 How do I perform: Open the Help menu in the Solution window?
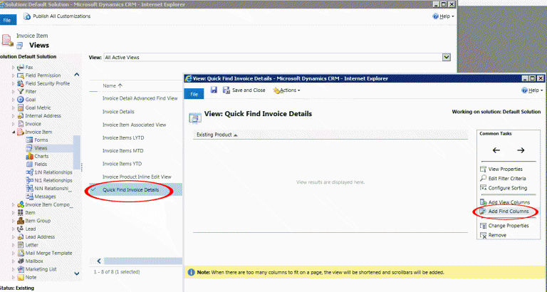coord(444,16)
